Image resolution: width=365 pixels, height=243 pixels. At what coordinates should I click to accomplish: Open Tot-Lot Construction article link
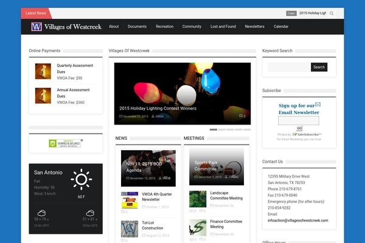(153, 225)
